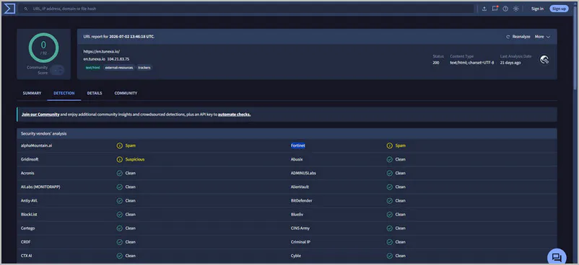Viewport: 579px width, 265px height.
Task: Click the Clean checkmark icon beside Antiy-AVL
Action: (x=119, y=201)
